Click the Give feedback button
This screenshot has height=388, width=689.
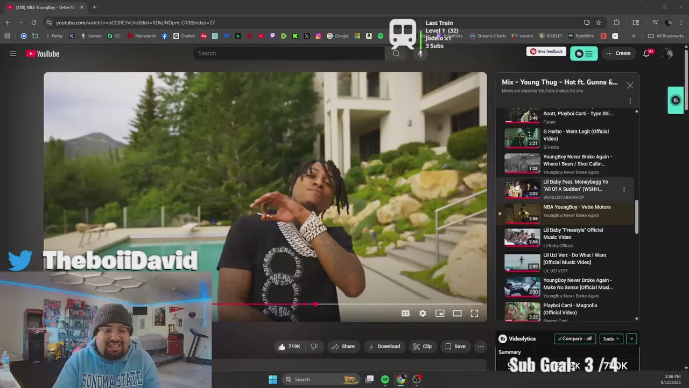point(546,52)
